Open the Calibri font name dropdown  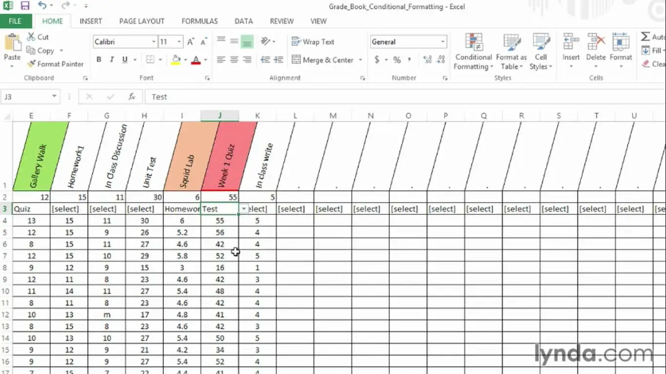tap(154, 42)
